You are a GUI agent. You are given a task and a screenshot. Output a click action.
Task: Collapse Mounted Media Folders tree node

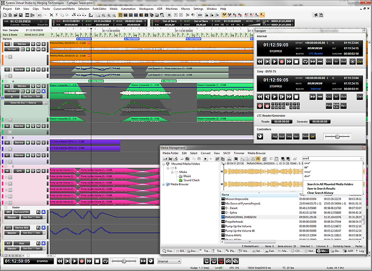tap(164, 164)
